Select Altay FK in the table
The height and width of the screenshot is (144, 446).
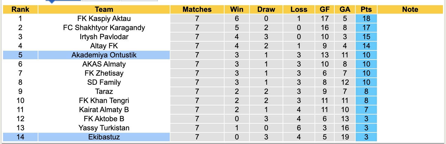click(x=104, y=46)
